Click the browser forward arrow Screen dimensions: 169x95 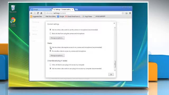35,13
